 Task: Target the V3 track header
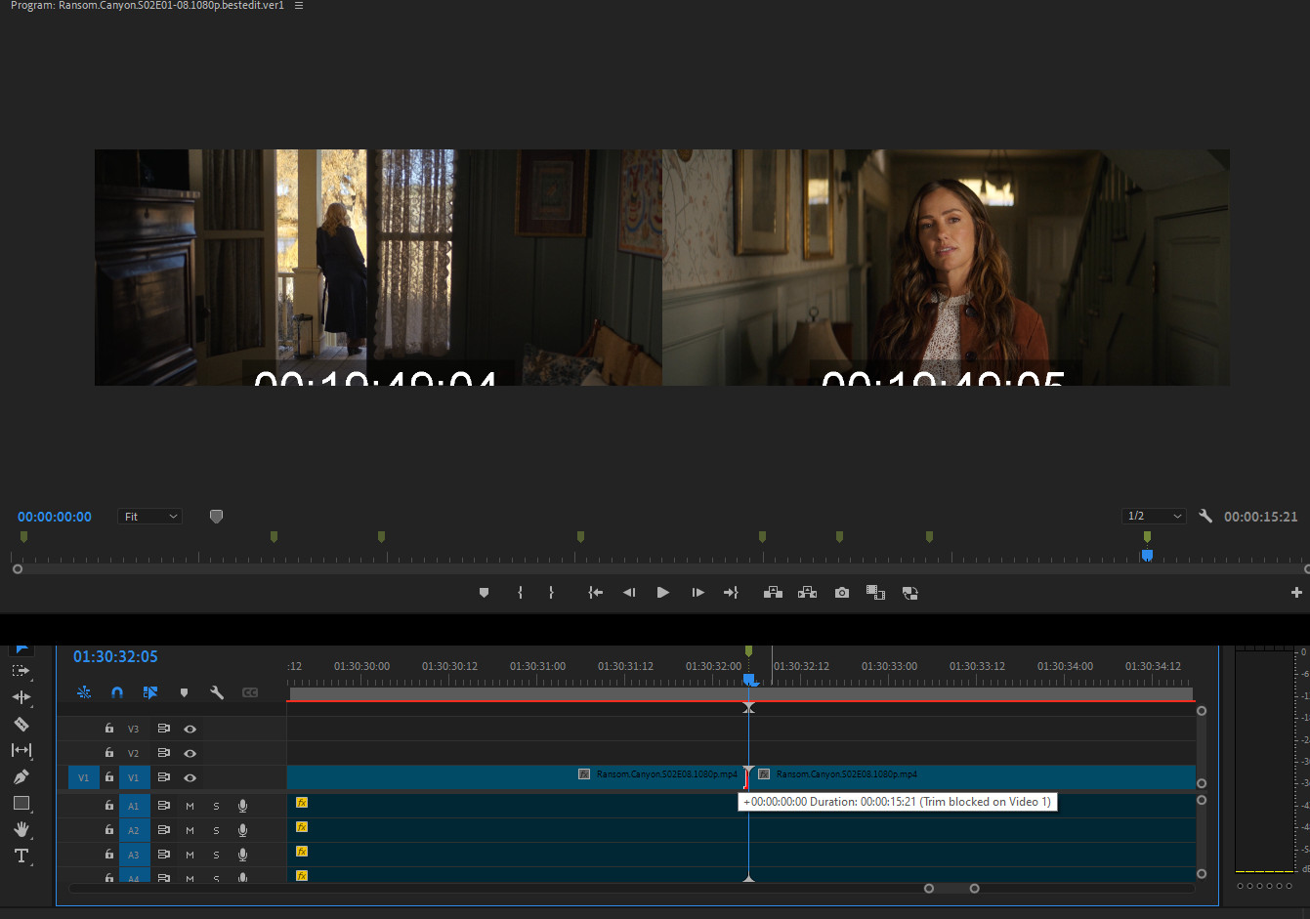(134, 729)
